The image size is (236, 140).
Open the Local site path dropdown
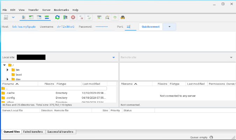(114, 57)
